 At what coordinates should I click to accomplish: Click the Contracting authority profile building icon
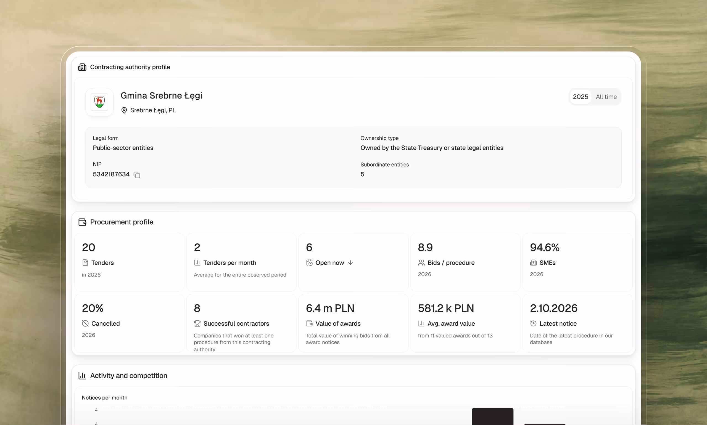[x=82, y=67]
